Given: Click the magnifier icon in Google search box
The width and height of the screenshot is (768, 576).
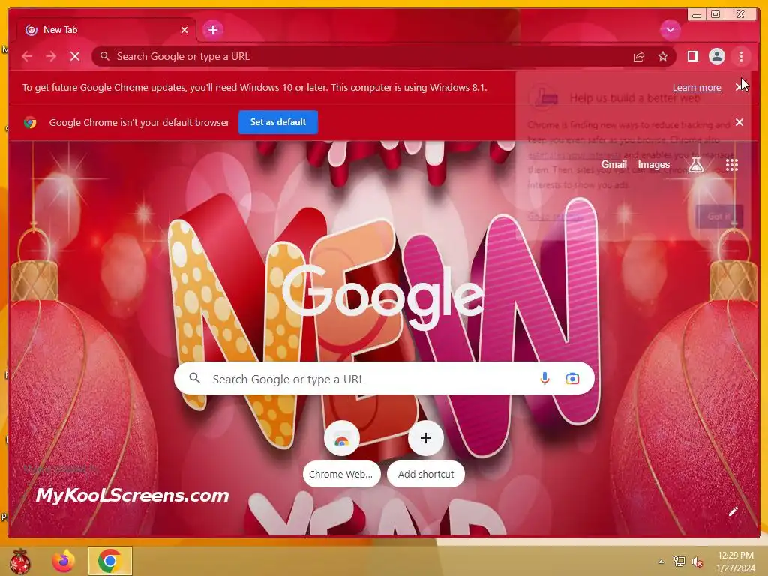Looking at the screenshot, I should (194, 378).
